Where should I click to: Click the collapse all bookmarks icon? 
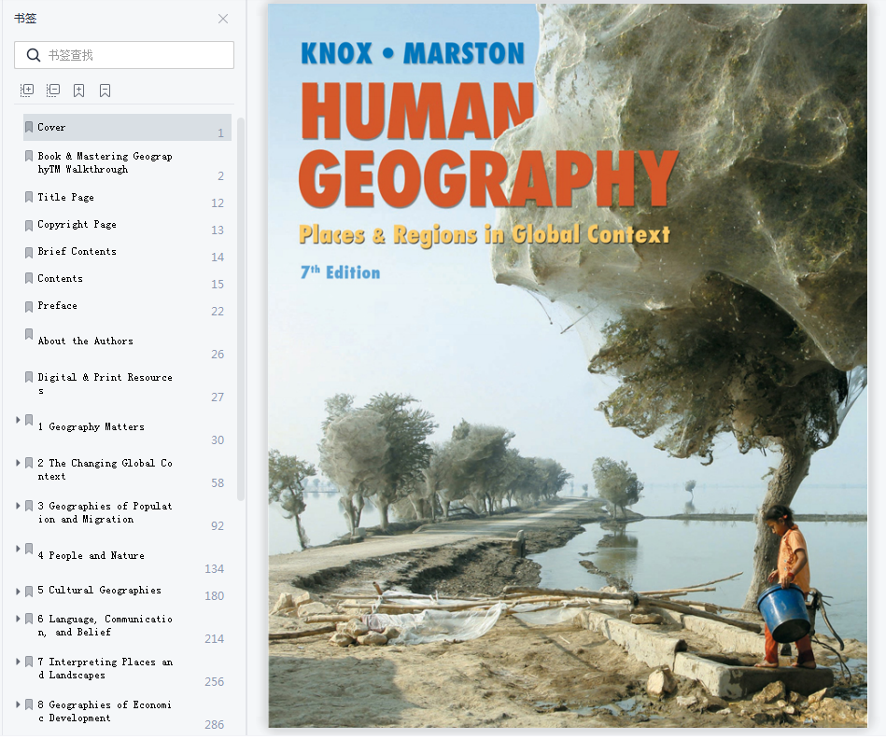coord(53,91)
